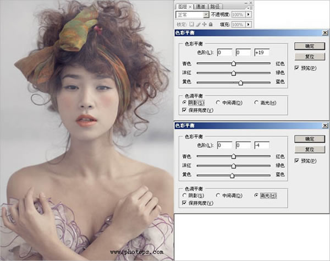The height and width of the screenshot is (261, 330).
Task: Close the lower 色彩平衡 dialog
Action: 325,126
